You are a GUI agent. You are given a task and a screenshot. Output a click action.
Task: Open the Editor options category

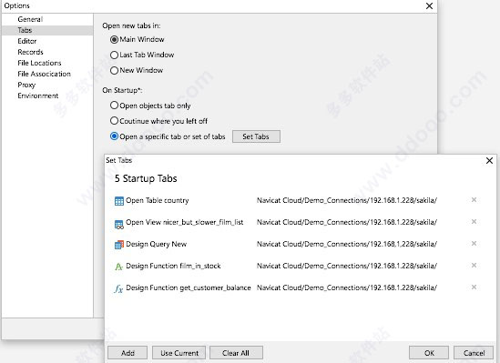coord(27,41)
